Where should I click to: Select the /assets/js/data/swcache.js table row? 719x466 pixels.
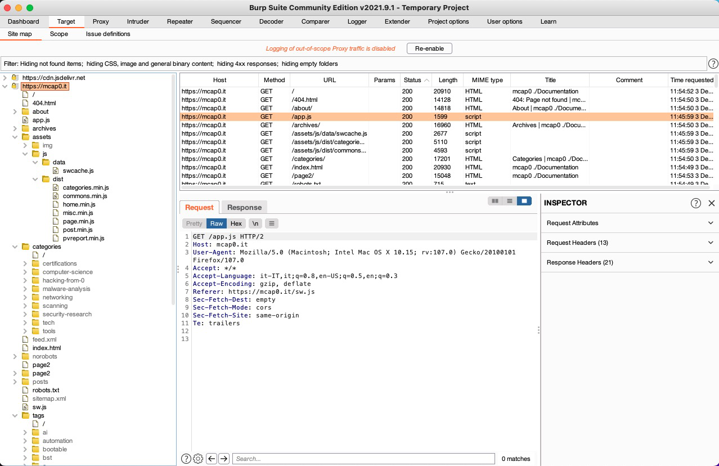pos(447,133)
